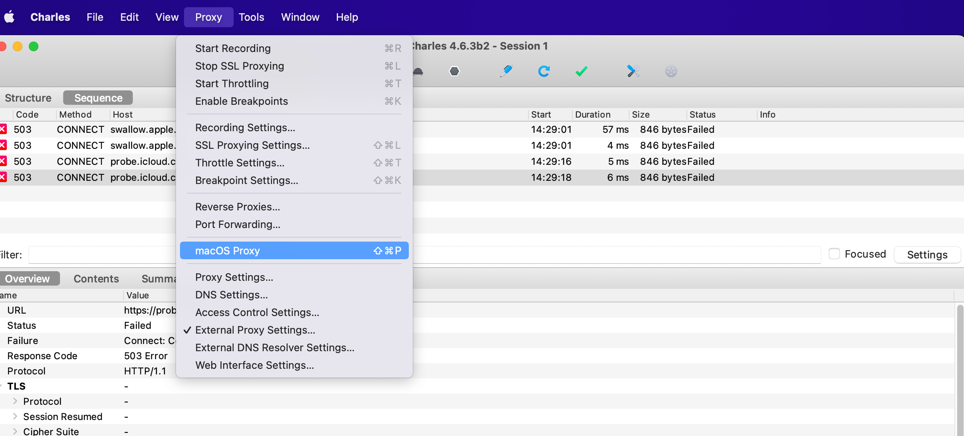Click the grey gear Settings toolbar icon
964x436 pixels.
[x=671, y=71]
